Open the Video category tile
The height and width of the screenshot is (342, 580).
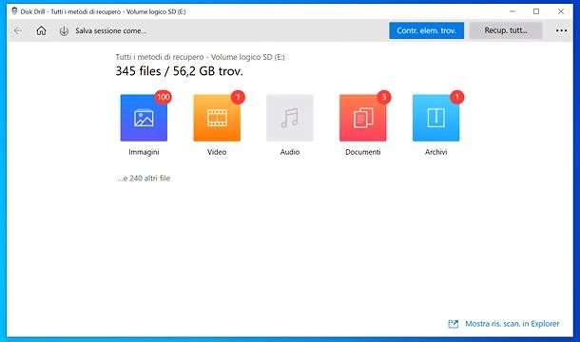tap(217, 118)
